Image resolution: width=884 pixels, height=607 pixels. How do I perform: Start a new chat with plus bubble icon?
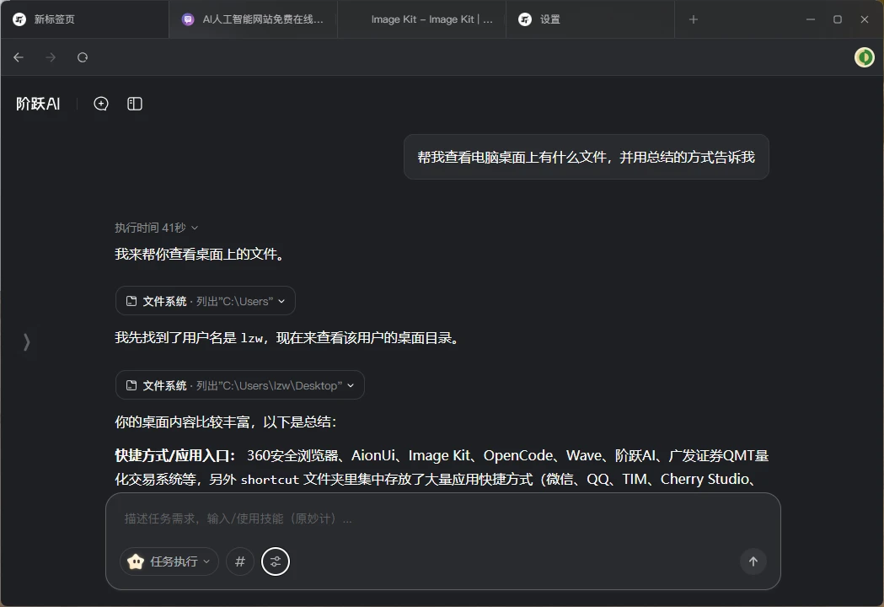click(x=101, y=104)
